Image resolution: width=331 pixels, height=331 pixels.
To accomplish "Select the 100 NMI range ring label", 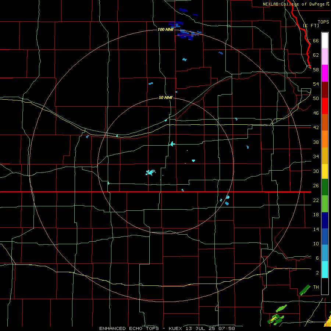I will (x=165, y=29).
